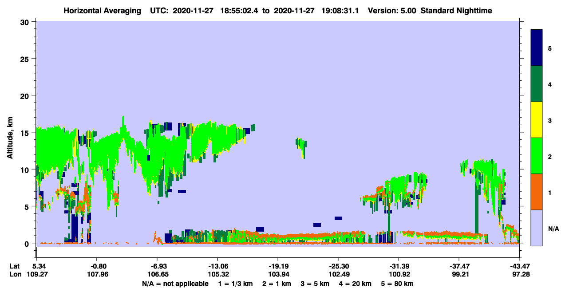The height and width of the screenshot is (296, 577).
Task: Click the 'Lat' row label
Action: (14, 266)
